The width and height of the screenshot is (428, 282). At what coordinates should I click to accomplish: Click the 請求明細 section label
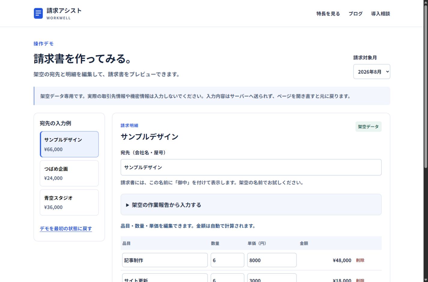(x=129, y=125)
